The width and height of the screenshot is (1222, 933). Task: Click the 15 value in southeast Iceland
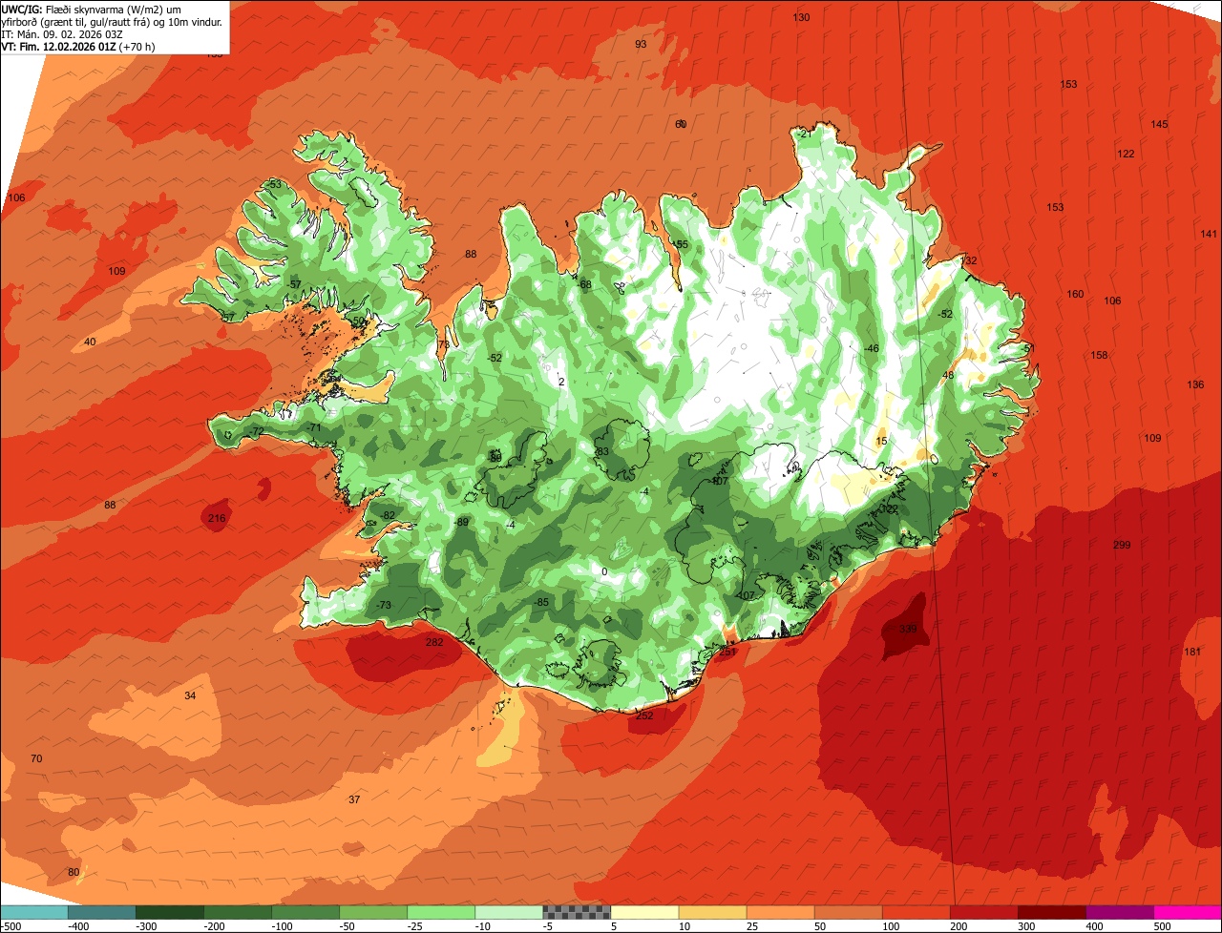pos(881,442)
